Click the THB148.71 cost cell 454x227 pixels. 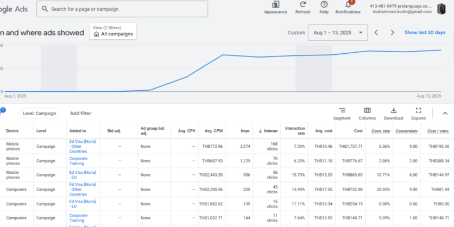pos(352,218)
